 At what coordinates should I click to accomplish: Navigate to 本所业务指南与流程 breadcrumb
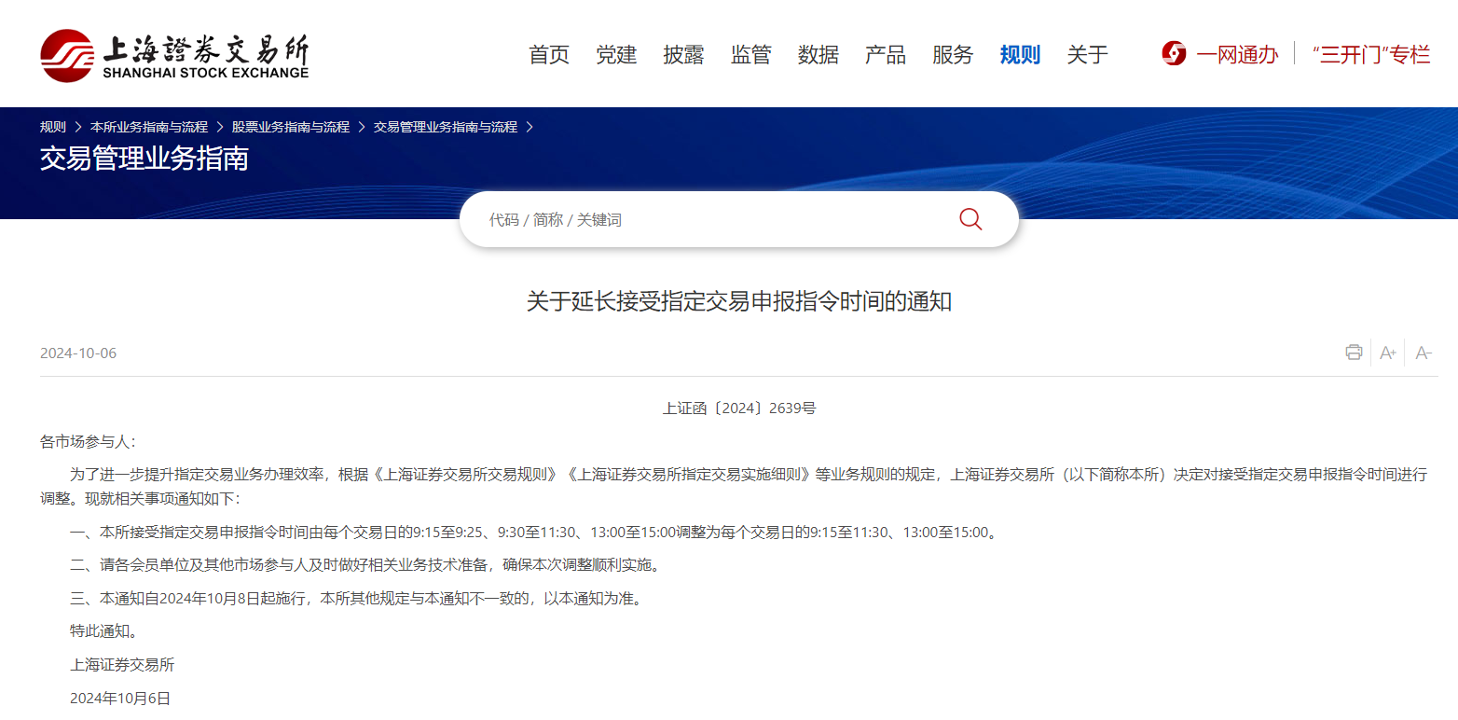coord(149,127)
